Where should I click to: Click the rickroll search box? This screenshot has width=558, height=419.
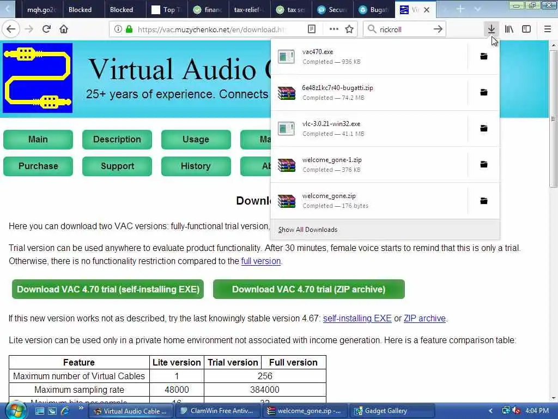[404, 29]
